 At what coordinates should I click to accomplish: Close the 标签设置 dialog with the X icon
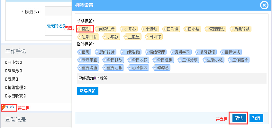coord(264,5)
